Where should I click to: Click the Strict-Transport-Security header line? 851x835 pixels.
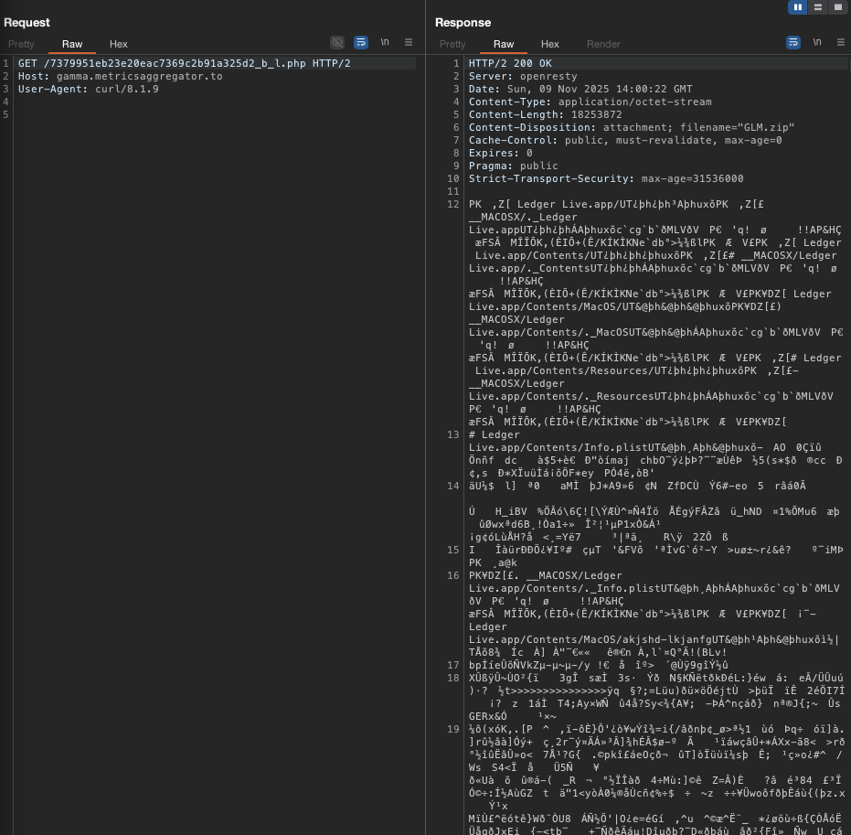tap(606, 178)
